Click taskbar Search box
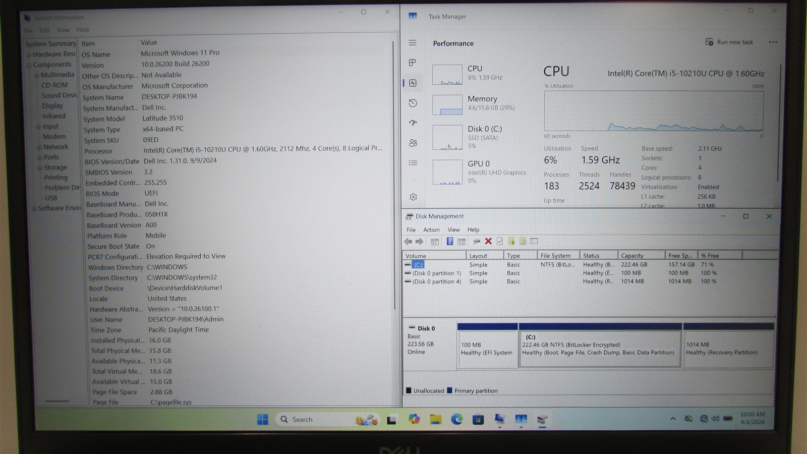 coord(327,419)
